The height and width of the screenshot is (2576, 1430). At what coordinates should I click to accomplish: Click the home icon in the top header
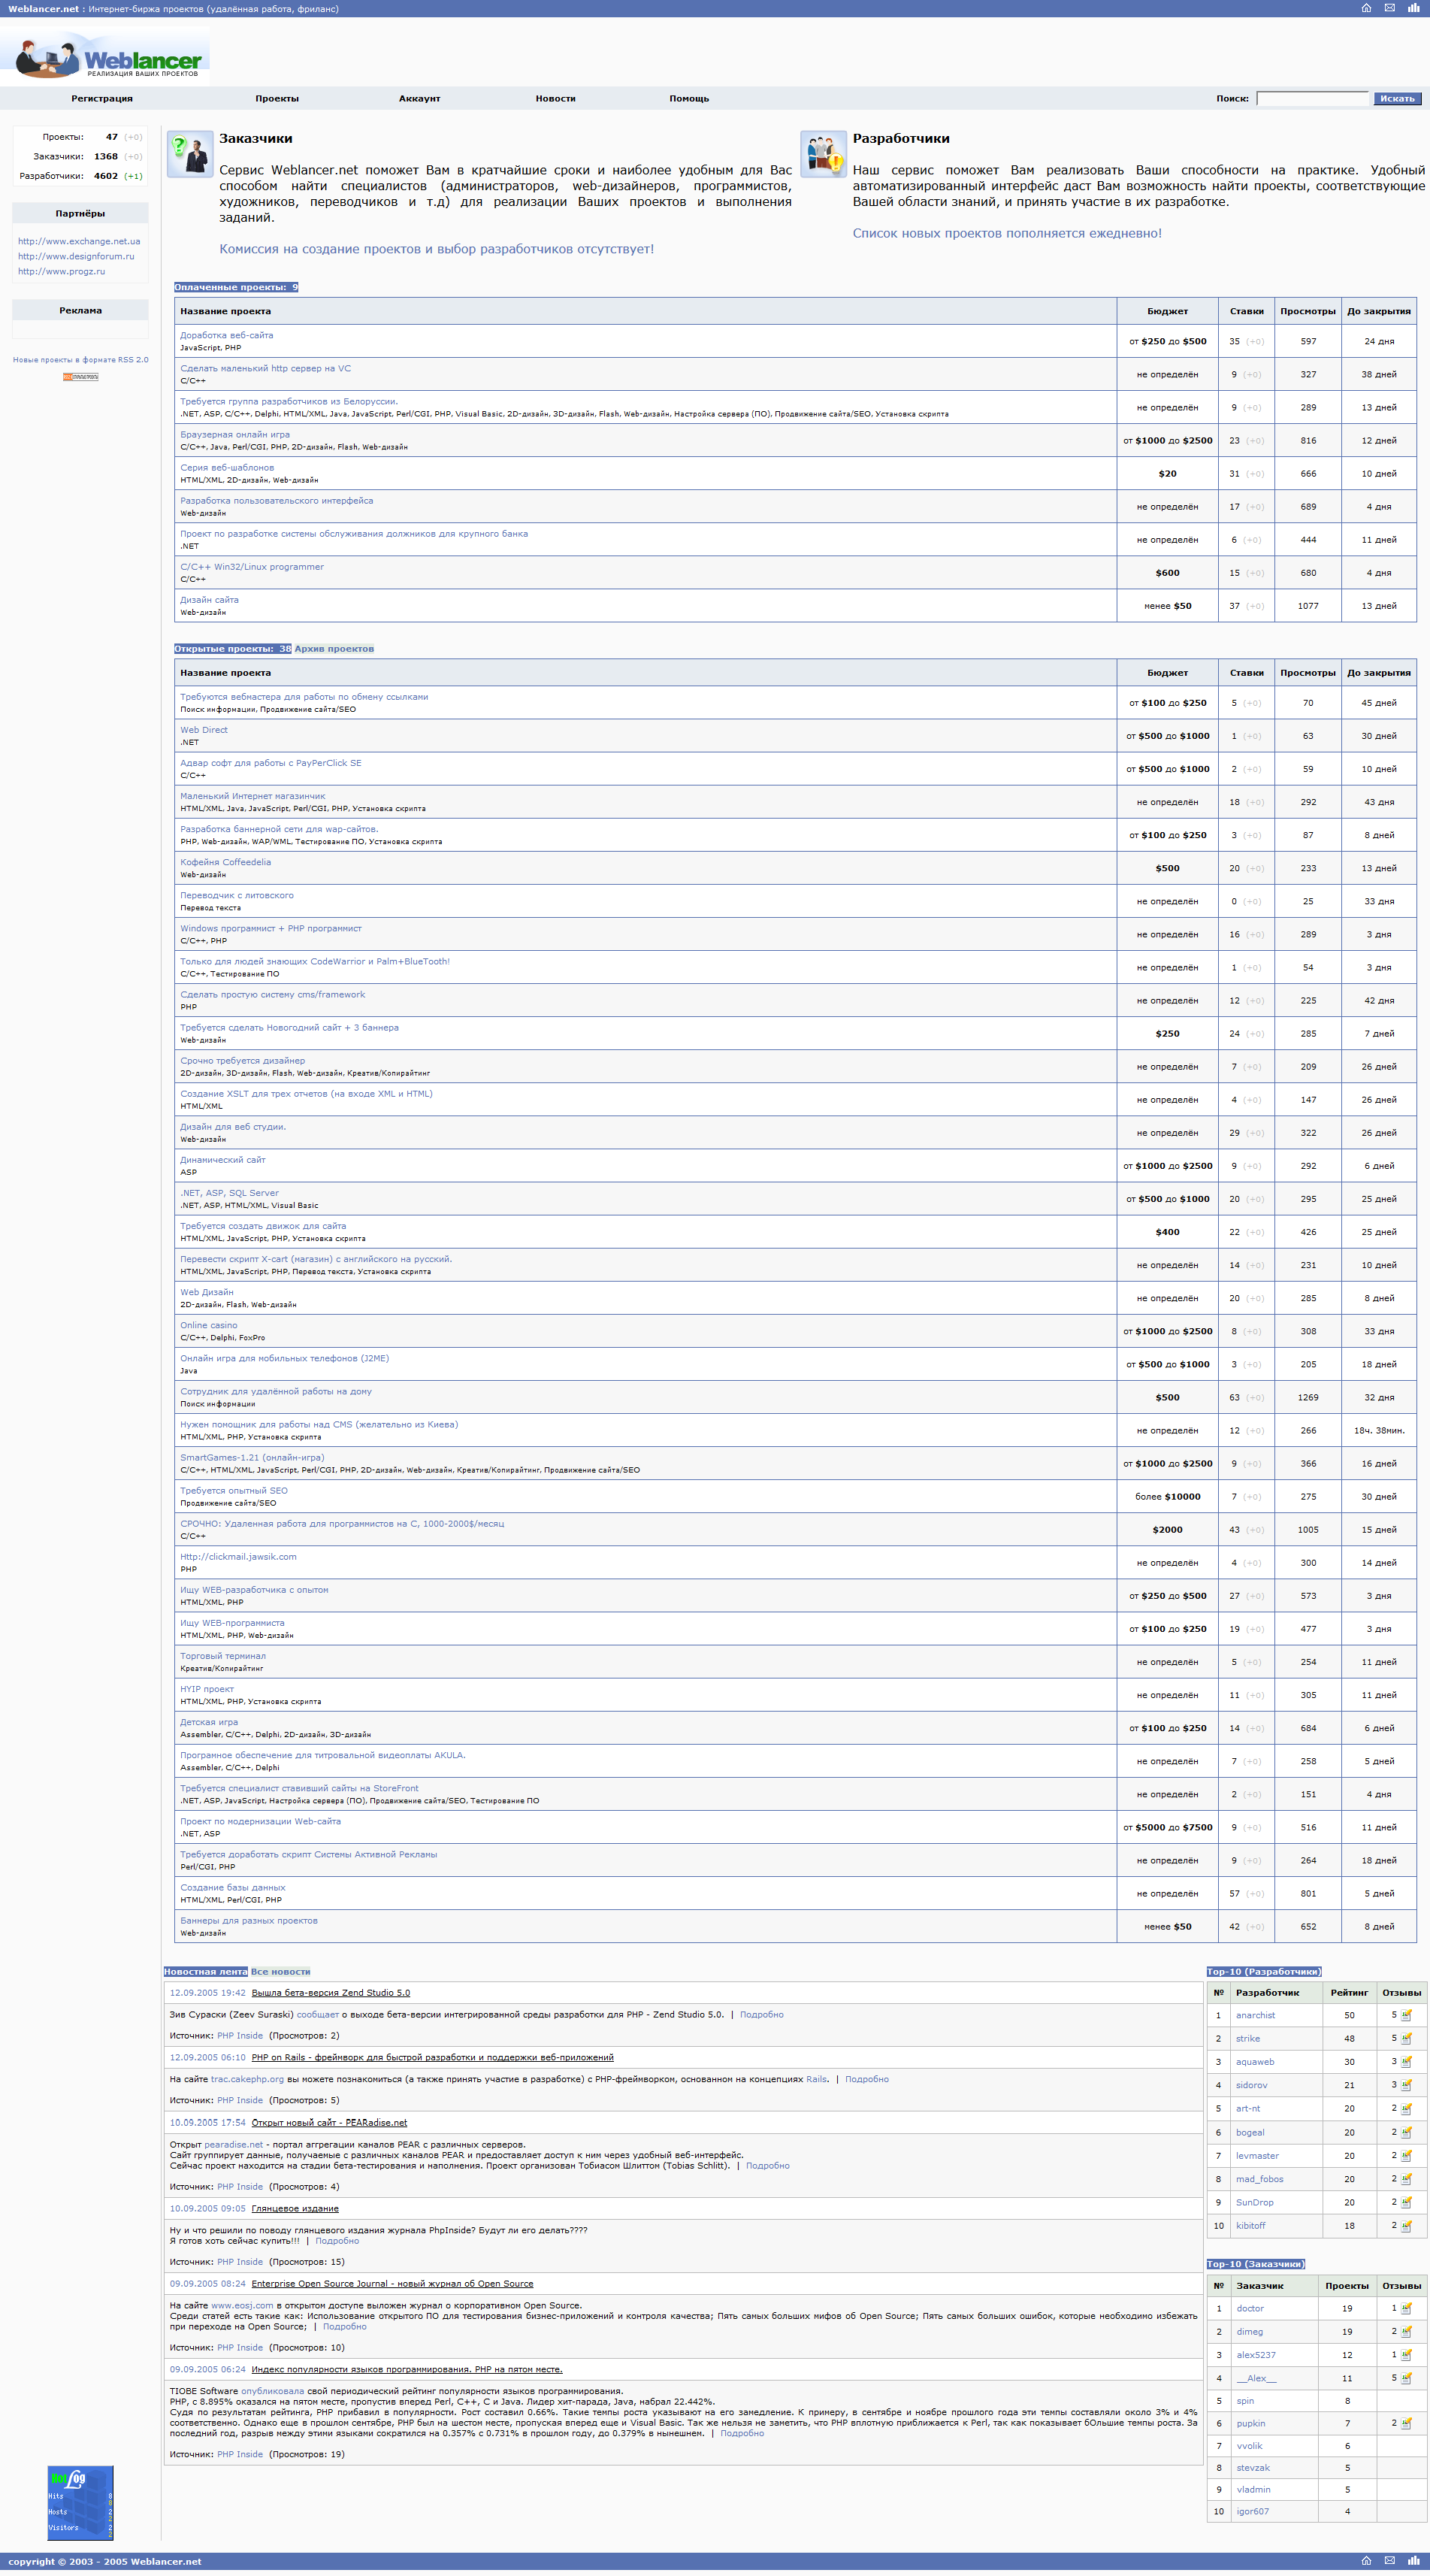(x=1366, y=8)
